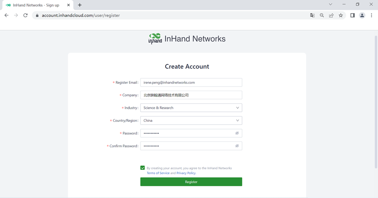The height and width of the screenshot is (198, 378).
Task: Click the Password input field
Action: click(191, 133)
